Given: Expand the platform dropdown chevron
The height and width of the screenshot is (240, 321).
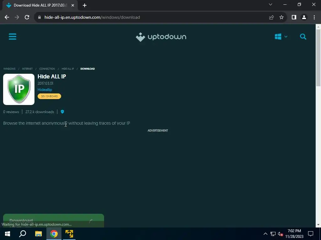Looking at the screenshot, I should (x=286, y=37).
